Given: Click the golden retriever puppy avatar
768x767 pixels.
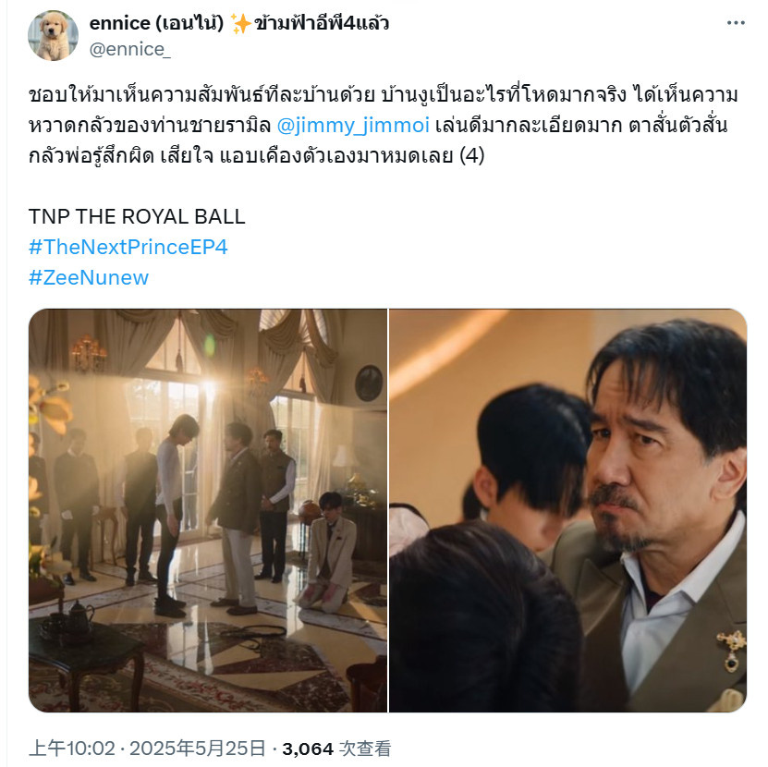Looking at the screenshot, I should click(53, 36).
